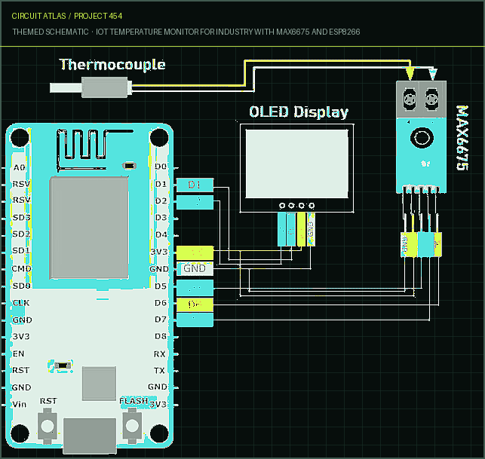The width and height of the screenshot is (485, 459).
Task: Click the small SMD LED beside the antenna
Action: (x=129, y=166)
